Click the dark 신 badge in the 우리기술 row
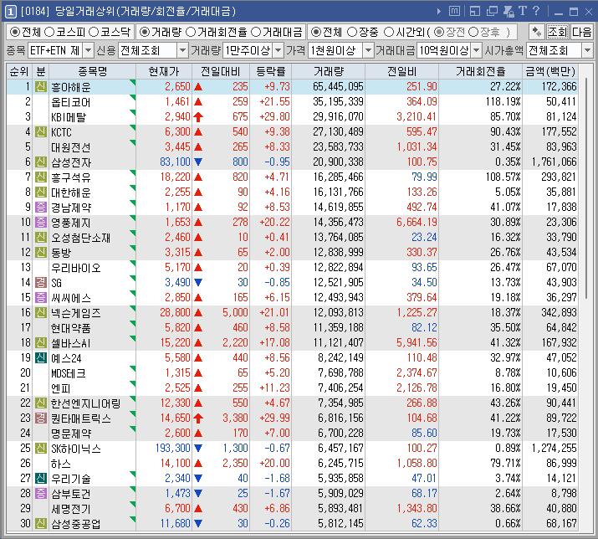The width and height of the screenshot is (598, 539). 41,478
